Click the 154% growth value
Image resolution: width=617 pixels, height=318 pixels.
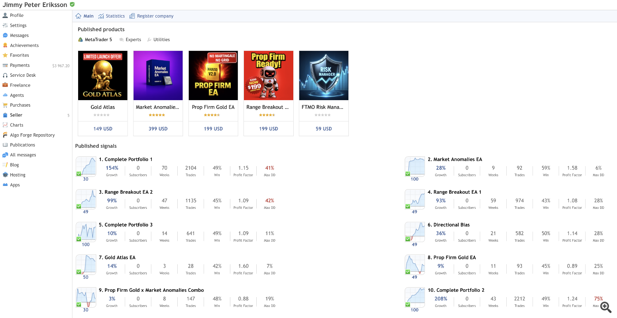point(112,168)
